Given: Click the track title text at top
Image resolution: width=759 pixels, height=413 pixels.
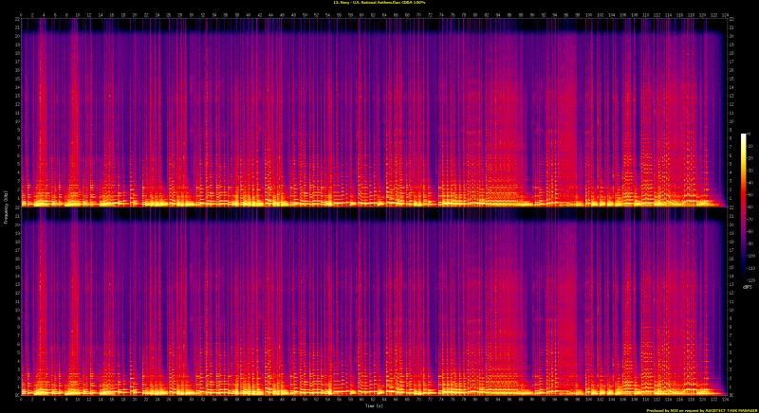Looking at the screenshot, I should coord(379,4).
